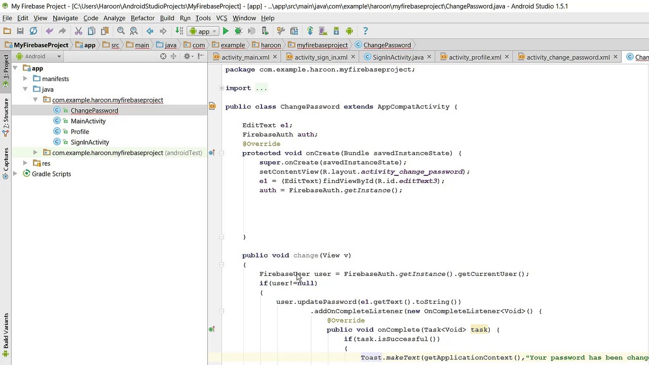Viewport: 649px width, 365px height.
Task: Open the Android project view dropdown
Action: (39, 56)
